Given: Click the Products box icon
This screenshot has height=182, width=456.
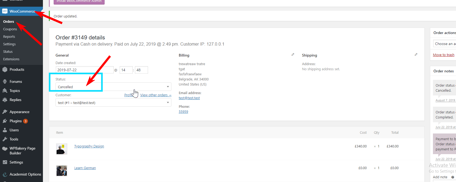Looking at the screenshot, I should click(x=5, y=69).
